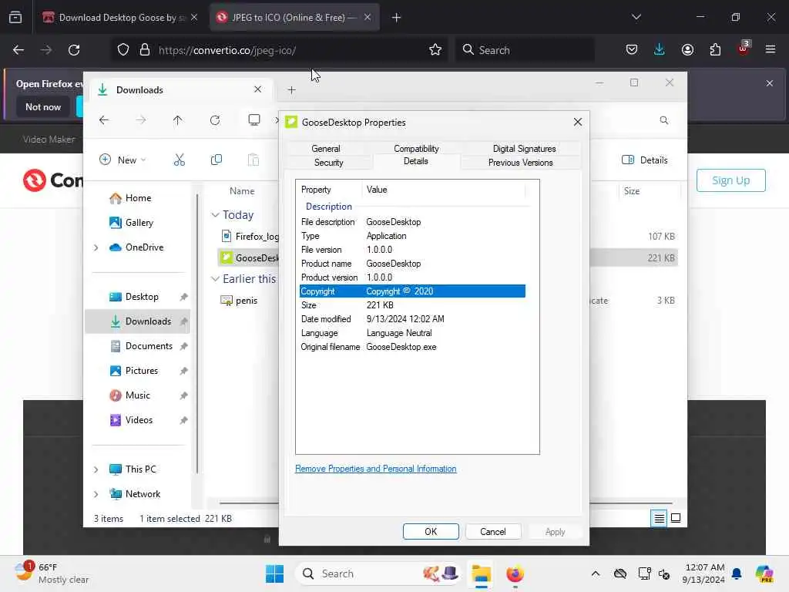Bookmark this page with star icon
The height and width of the screenshot is (592, 789).
point(435,50)
